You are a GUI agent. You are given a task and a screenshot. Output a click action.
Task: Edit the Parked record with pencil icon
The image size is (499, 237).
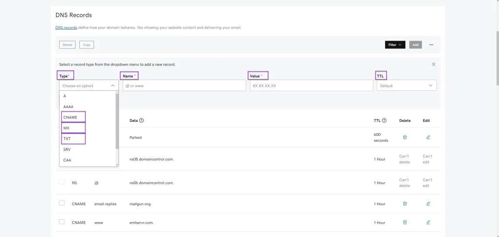(428, 137)
